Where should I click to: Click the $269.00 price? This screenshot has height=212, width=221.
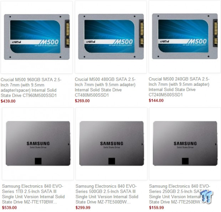pos(82,101)
